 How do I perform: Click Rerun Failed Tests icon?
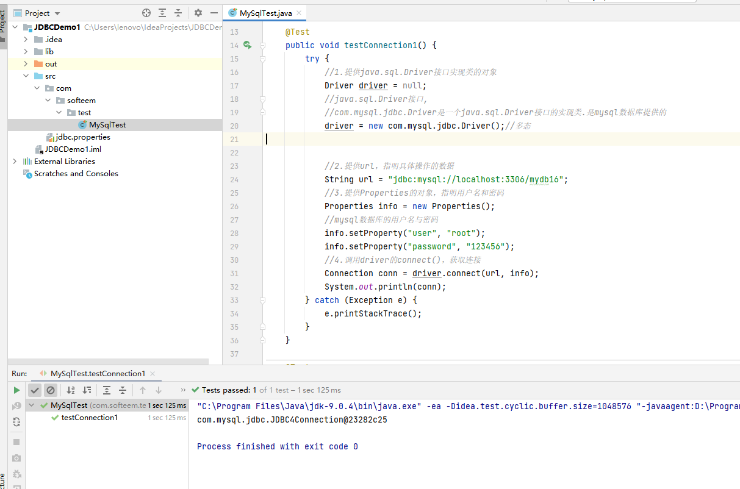click(16, 406)
